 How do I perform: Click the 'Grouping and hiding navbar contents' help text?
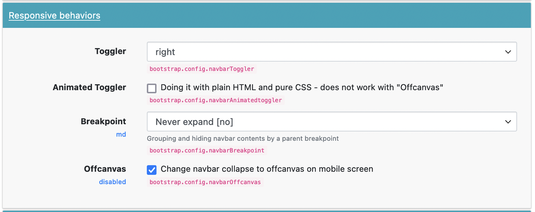243,138
